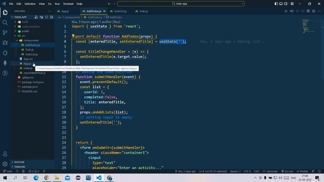
Task: Switch to the Todo.js editor tab
Action: click(143, 11)
